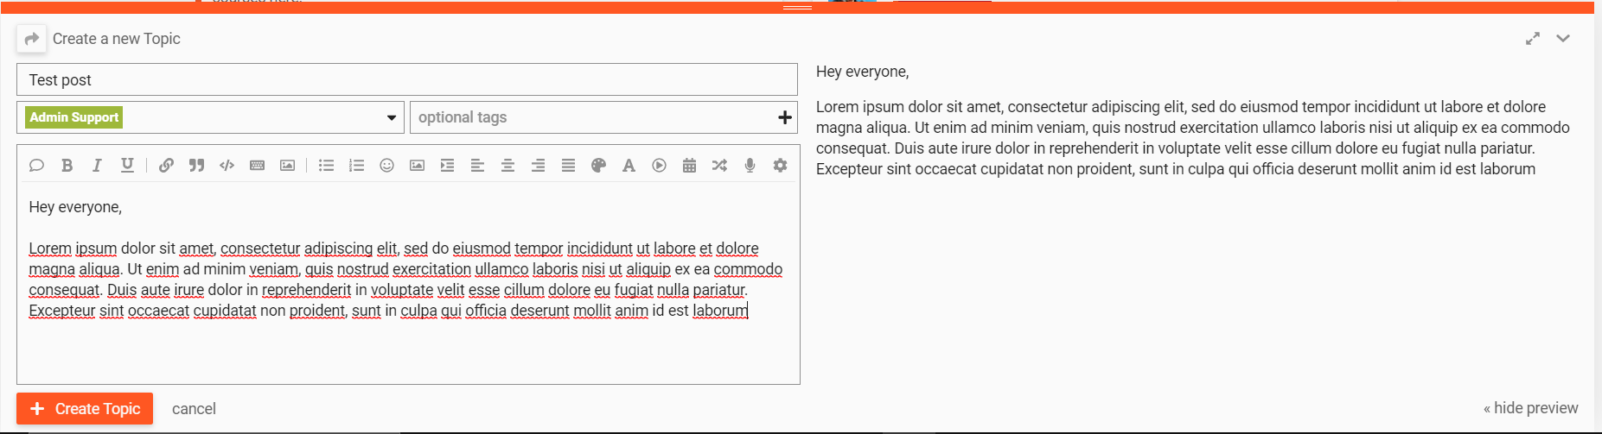Click the cancel link

coord(194,409)
